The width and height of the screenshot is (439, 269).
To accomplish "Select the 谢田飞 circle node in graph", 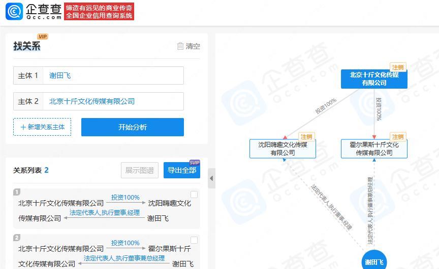I will point(374,262).
